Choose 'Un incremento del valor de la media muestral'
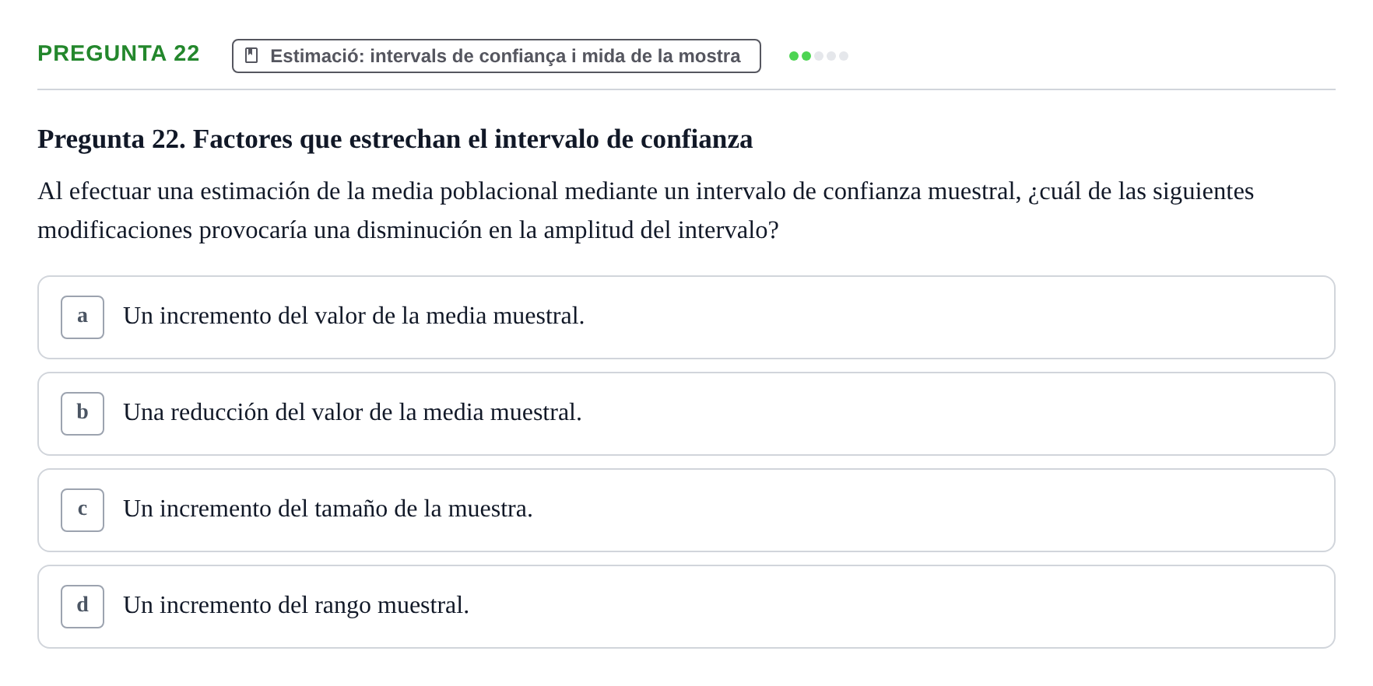The height and width of the screenshot is (686, 1373). [353, 316]
